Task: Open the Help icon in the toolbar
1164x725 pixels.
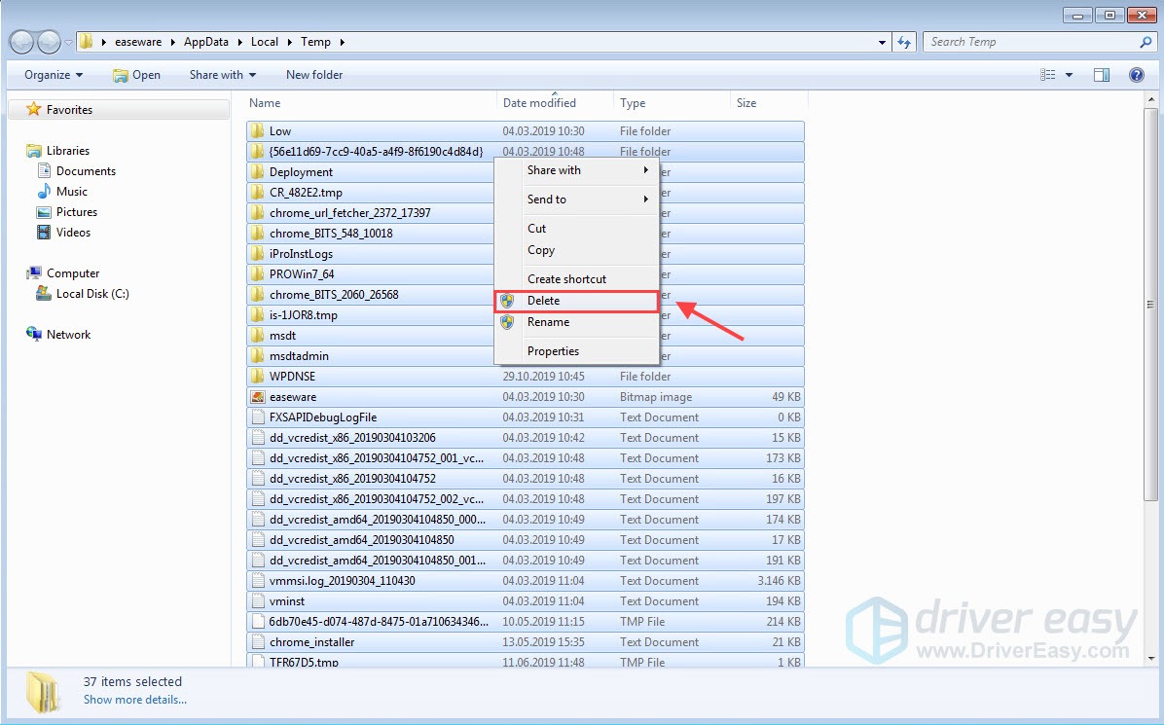Action: coord(1136,74)
